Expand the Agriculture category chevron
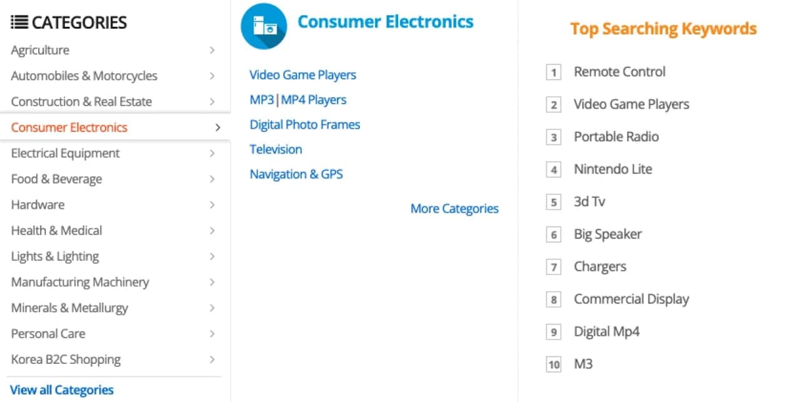 tap(212, 50)
